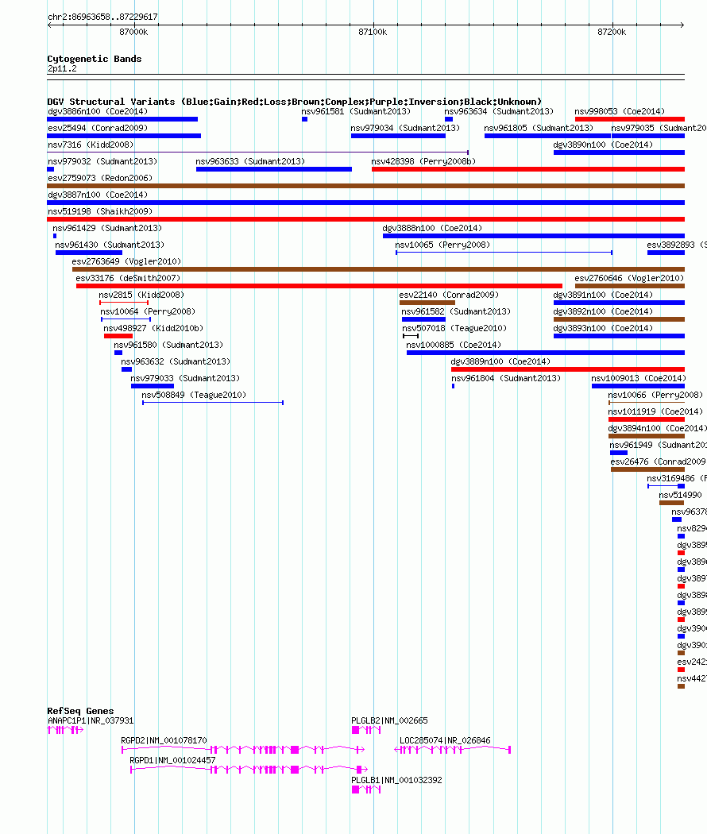Open the nsv961805 (Sudmant2013) variant
The image size is (707, 834).
(x=547, y=136)
